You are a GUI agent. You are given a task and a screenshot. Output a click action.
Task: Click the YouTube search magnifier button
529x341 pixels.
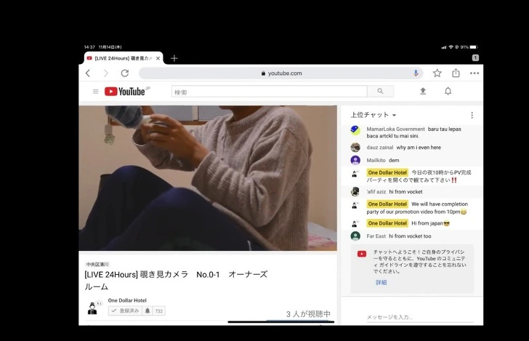click(380, 91)
